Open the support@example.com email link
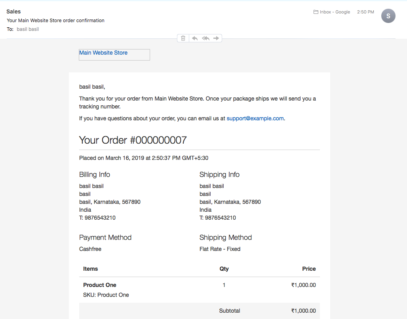The image size is (407, 319). (x=255, y=118)
